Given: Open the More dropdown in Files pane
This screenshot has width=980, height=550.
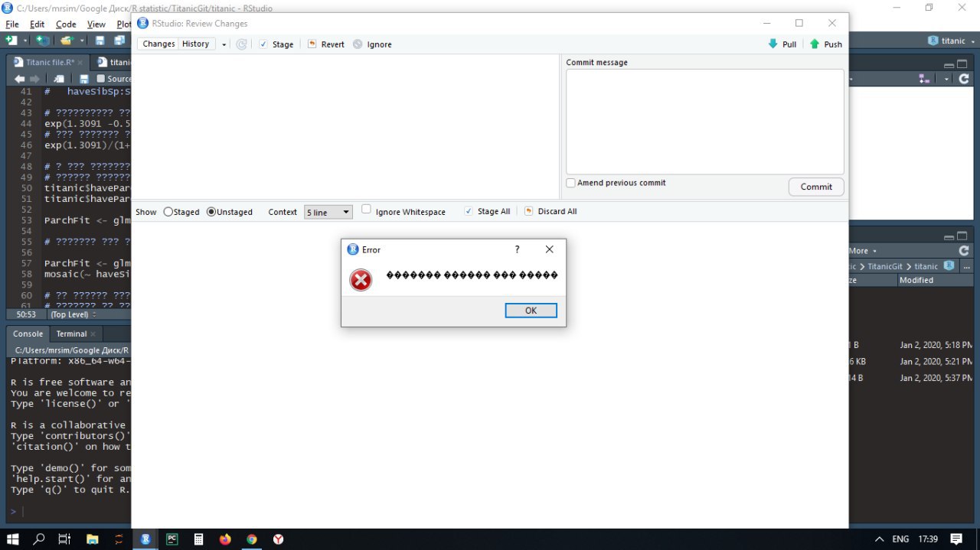Looking at the screenshot, I should [x=862, y=251].
